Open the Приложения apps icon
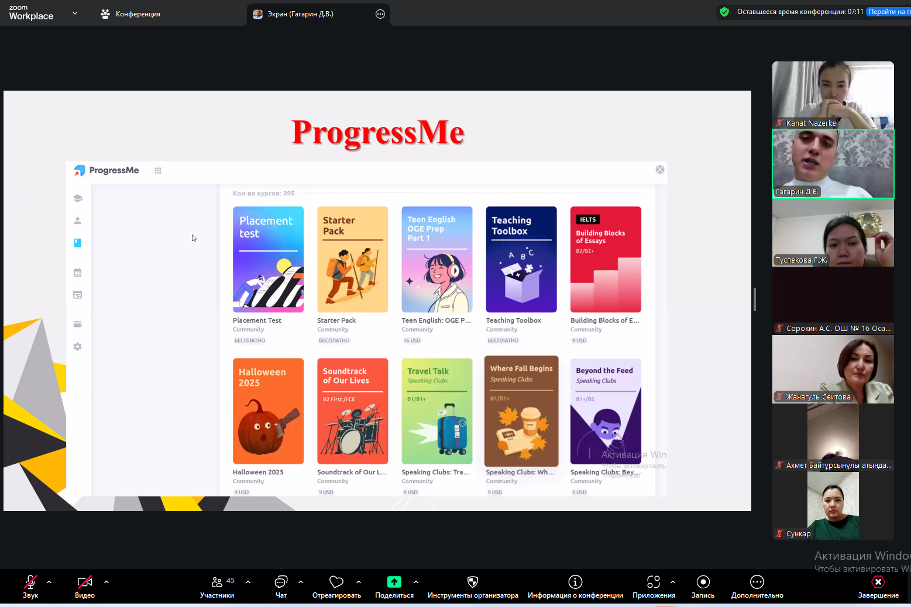911x607 pixels. pyautogui.click(x=654, y=582)
